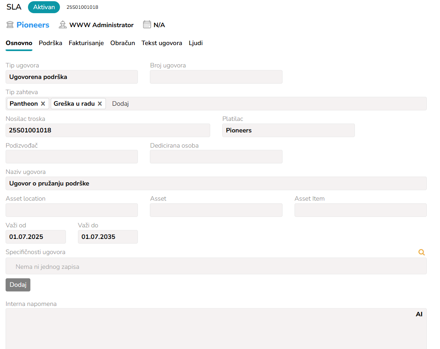Switch to the Fakturisanje tab
This screenshot has width=440, height=349.
[x=86, y=43]
